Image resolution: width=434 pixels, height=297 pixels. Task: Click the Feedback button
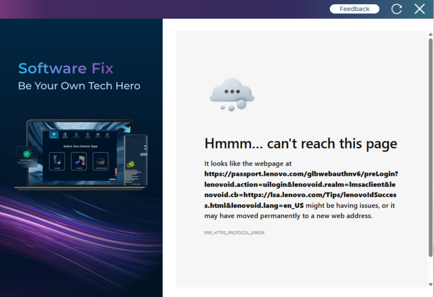pyautogui.click(x=354, y=8)
